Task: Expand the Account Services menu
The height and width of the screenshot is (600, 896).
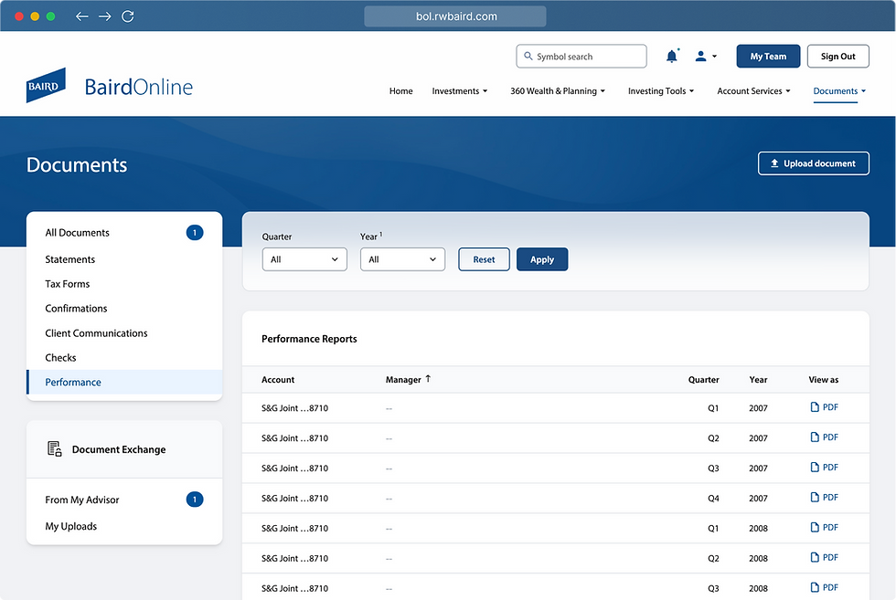Action: 753,90
